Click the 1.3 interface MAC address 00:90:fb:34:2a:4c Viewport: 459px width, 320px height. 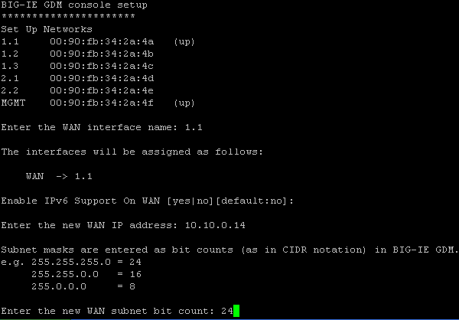tap(102, 66)
